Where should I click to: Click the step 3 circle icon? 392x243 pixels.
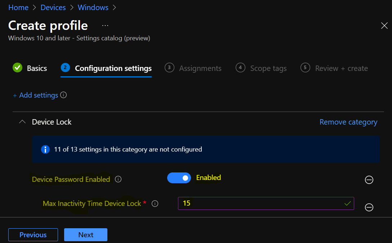[x=169, y=67]
